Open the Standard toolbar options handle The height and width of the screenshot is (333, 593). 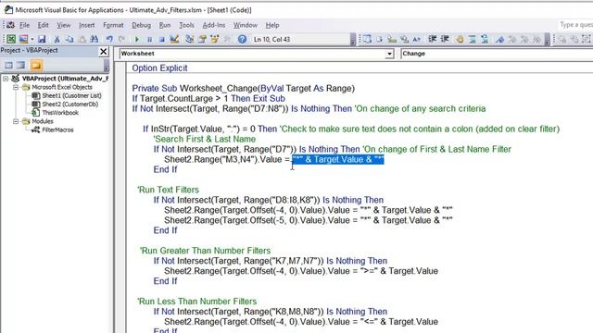[x=353, y=40]
